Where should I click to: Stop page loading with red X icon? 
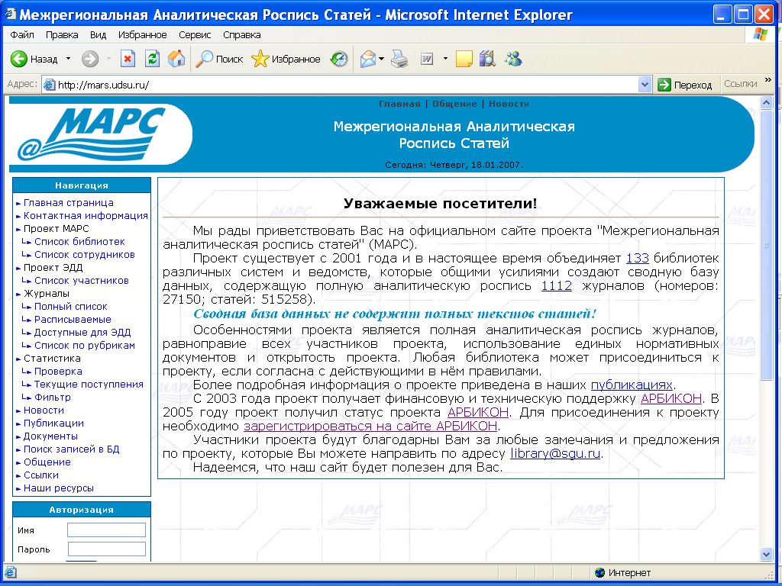tap(128, 59)
